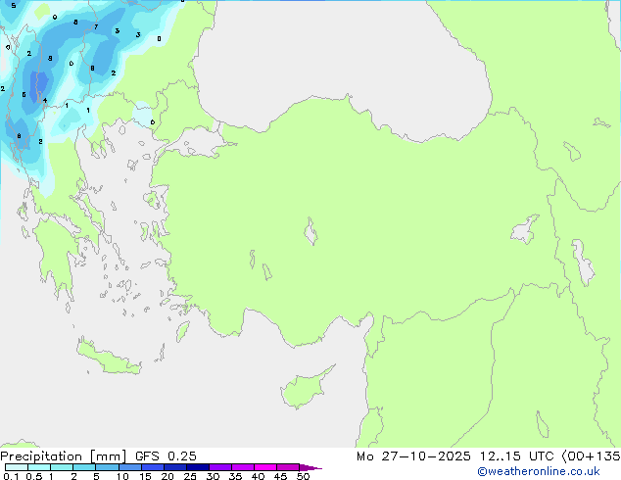Click the '30' legend scale value
621x480 pixels.
pos(213,476)
